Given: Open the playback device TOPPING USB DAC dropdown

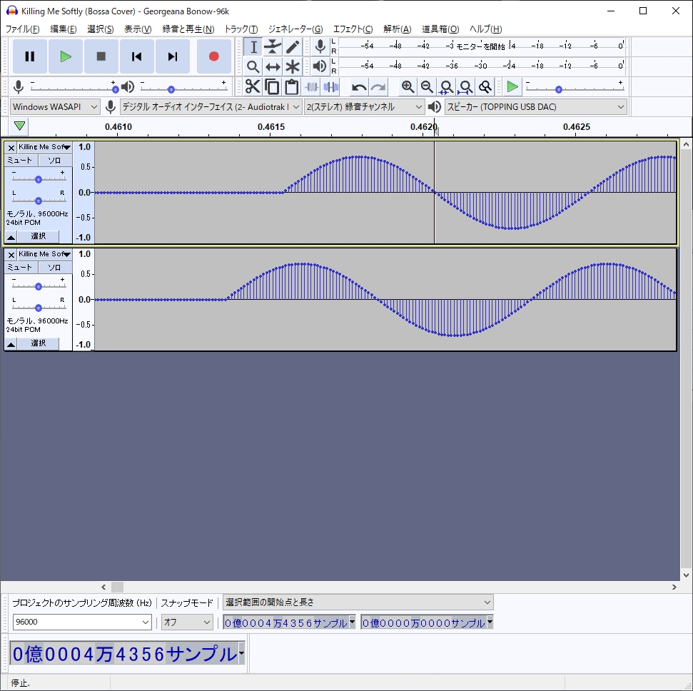Looking at the screenshot, I should click(536, 107).
